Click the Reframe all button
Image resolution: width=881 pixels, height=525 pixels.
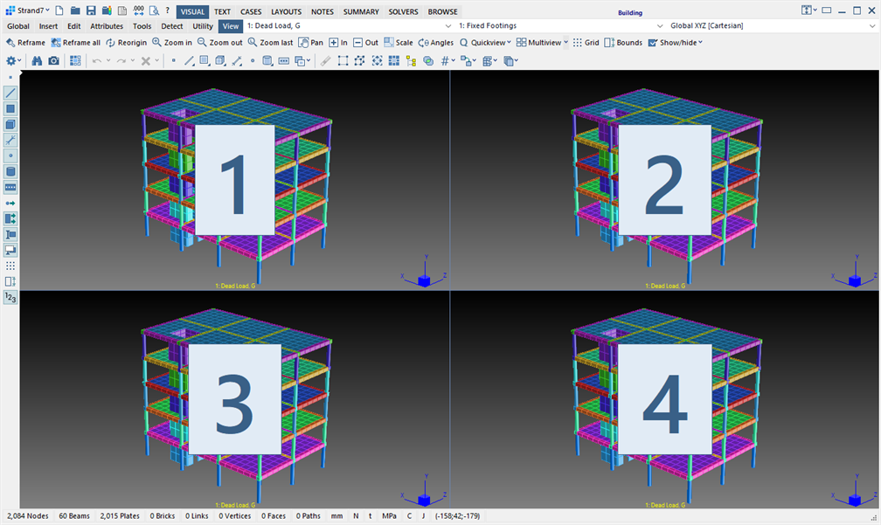tap(75, 42)
